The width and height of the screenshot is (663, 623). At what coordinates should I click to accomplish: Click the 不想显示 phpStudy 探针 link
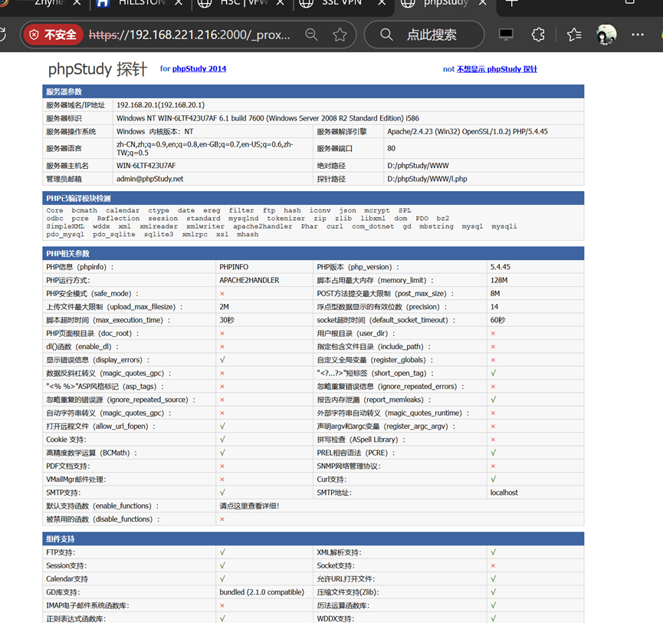497,69
